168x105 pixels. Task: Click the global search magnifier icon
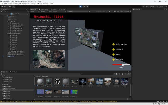click(x=146, y=7)
